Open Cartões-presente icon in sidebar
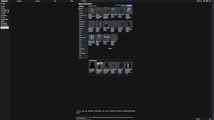Image resolution: width=214 pixels, height=120 pixels. [1, 25]
